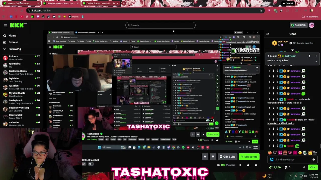321x180 pixels.
Task: Open Kick bookmark in bookmarks bar
Action: [32, 17]
